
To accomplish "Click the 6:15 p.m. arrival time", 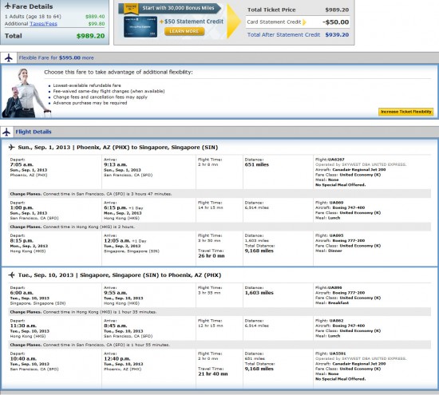I will tap(116, 207).
